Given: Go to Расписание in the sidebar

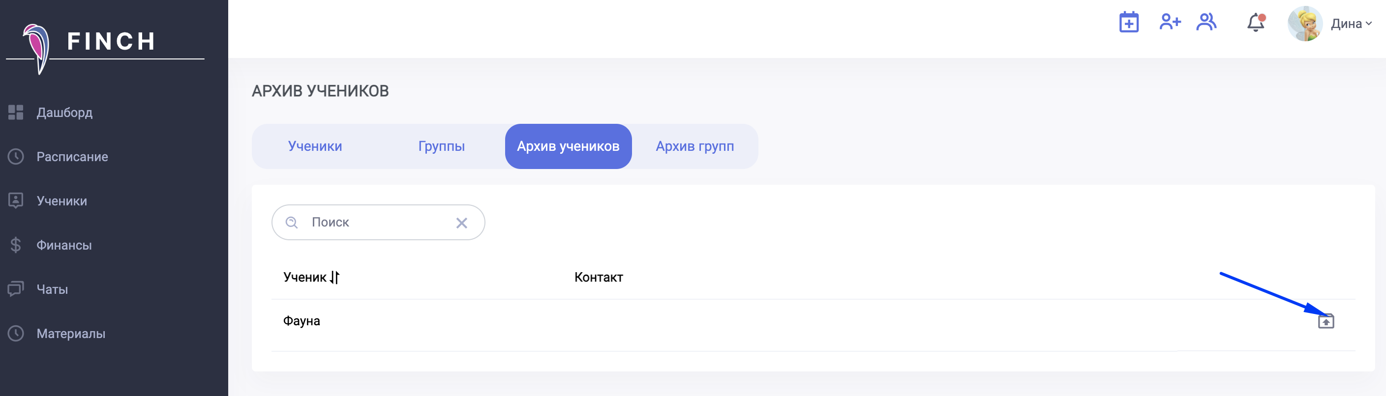Looking at the screenshot, I should pyautogui.click(x=72, y=156).
